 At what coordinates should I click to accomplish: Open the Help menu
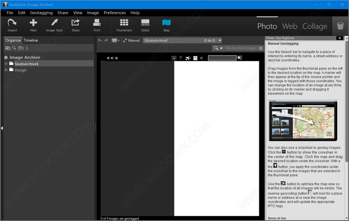click(135, 13)
